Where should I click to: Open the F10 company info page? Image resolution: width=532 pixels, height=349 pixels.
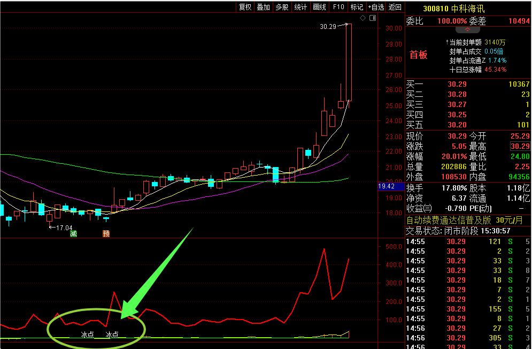coord(338,7)
